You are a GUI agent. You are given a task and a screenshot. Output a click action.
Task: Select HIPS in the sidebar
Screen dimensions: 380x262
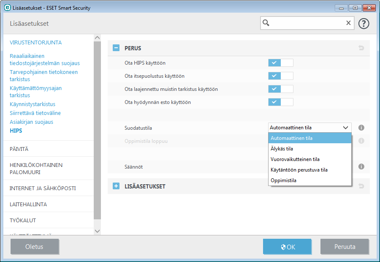pos(16,131)
